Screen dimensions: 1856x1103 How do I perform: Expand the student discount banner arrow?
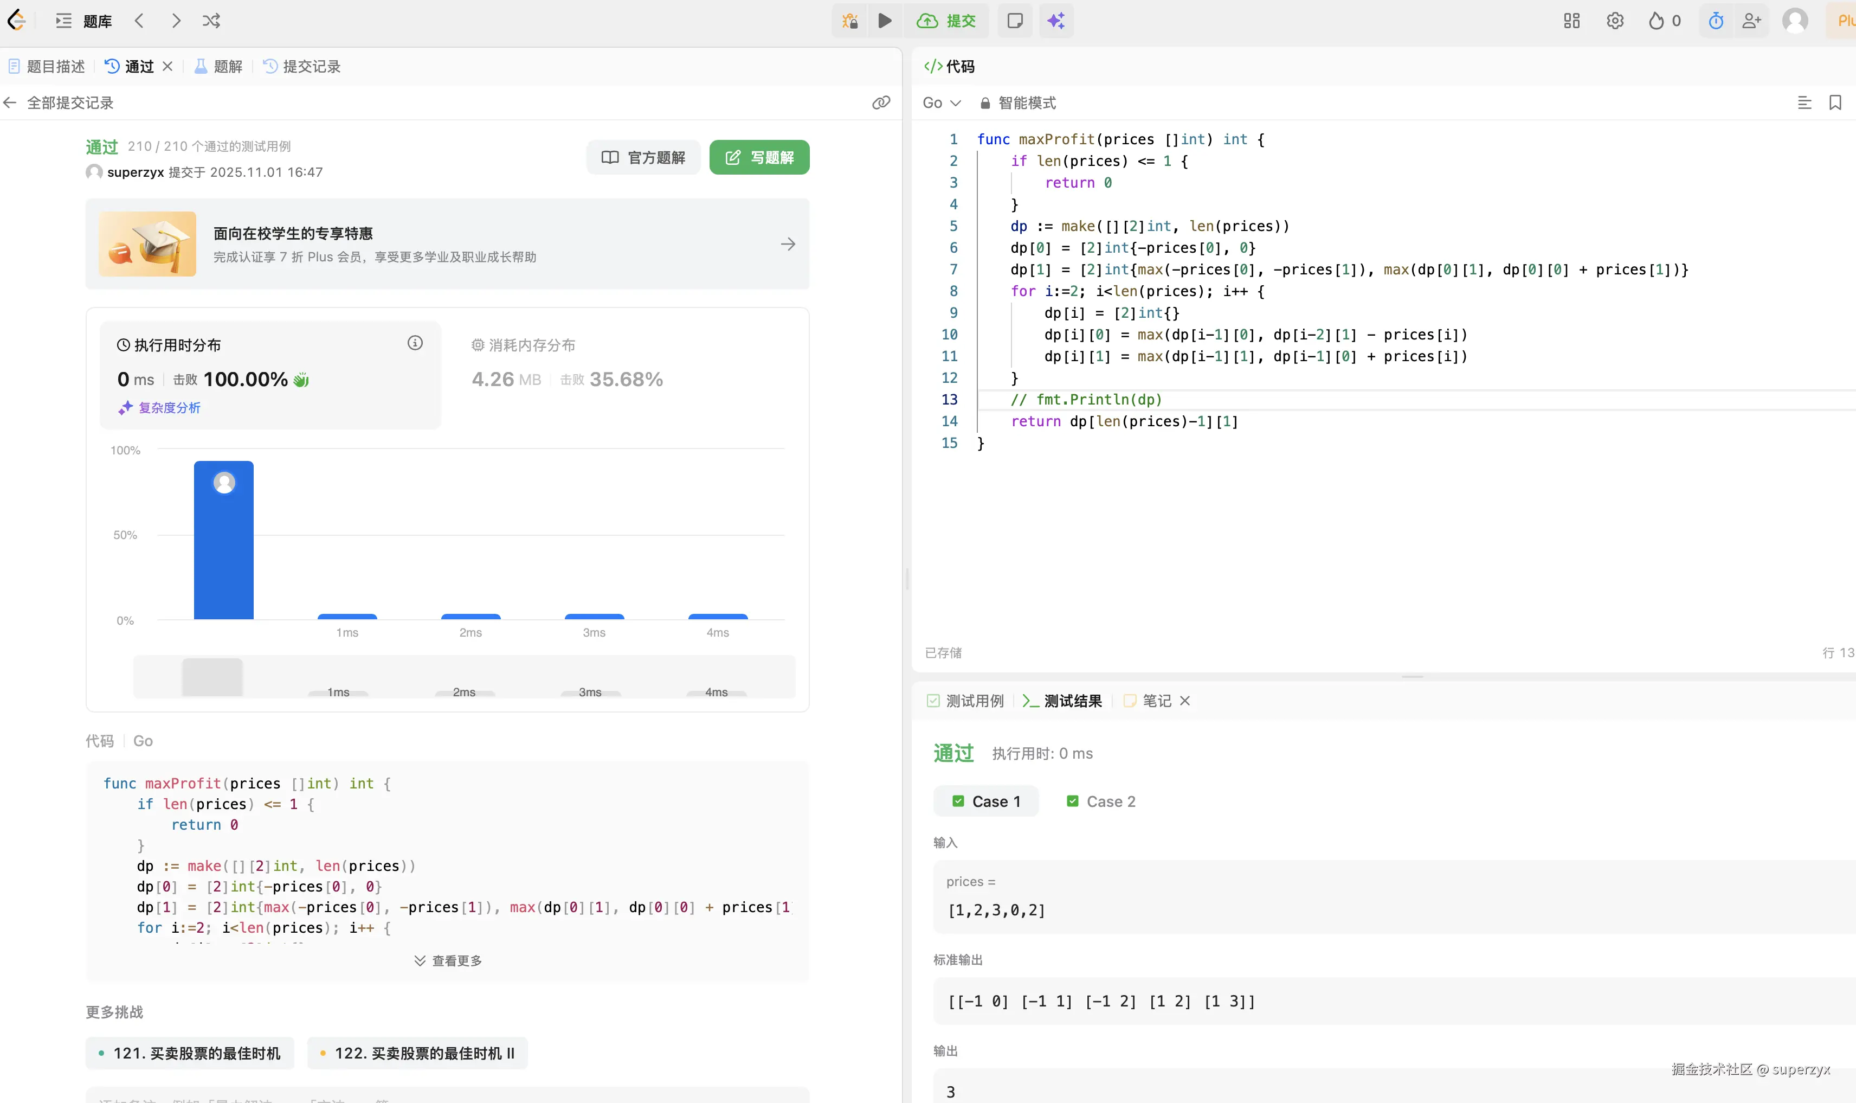coord(788,244)
